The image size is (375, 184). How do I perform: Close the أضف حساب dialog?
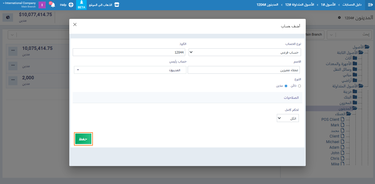[x=75, y=24]
